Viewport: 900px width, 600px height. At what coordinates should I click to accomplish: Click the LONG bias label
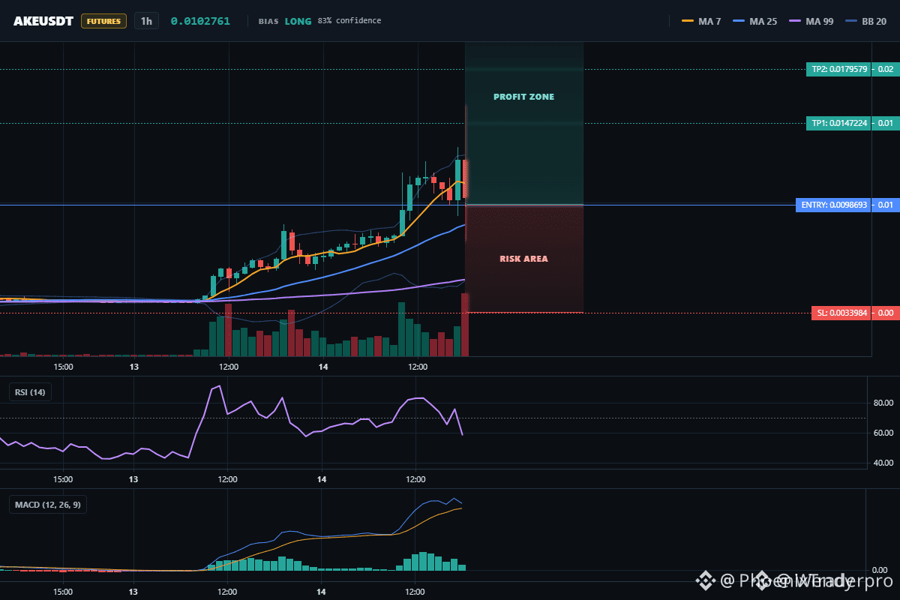pos(298,21)
